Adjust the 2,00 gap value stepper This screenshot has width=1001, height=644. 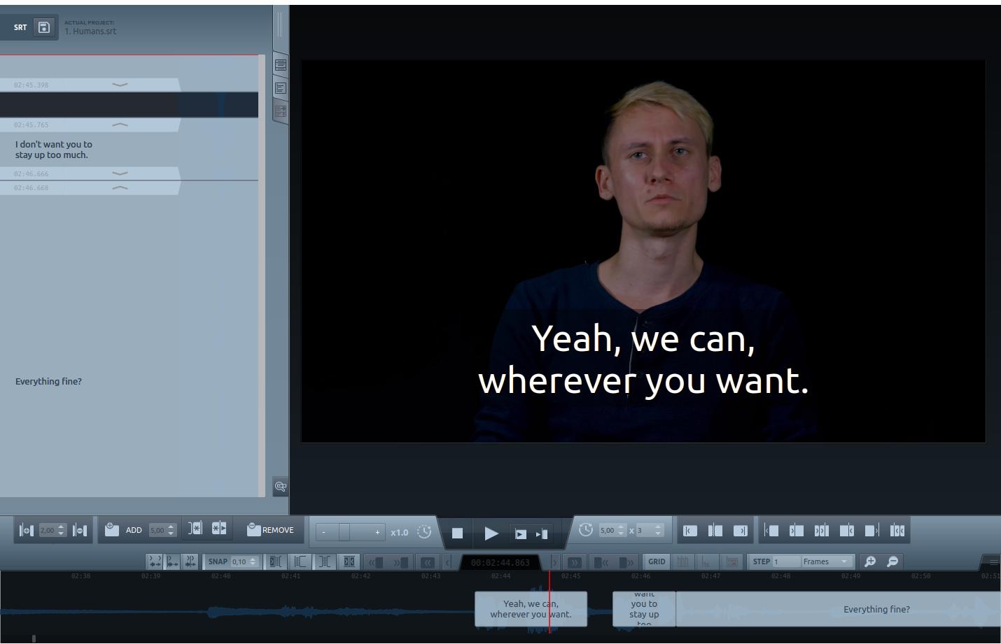(x=62, y=530)
